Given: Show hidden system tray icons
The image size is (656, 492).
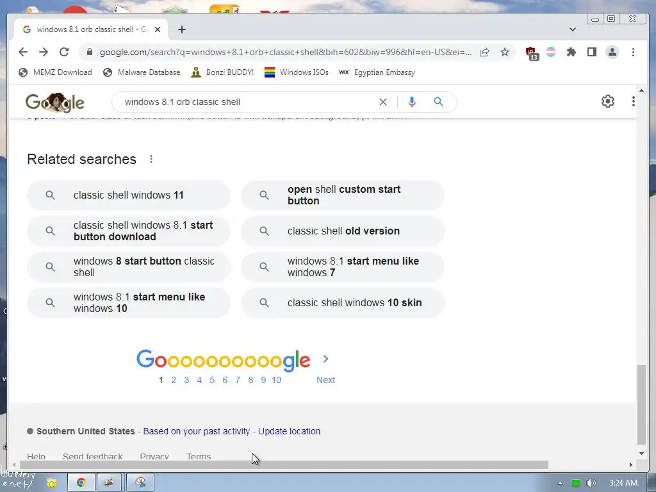Looking at the screenshot, I should click(x=560, y=483).
